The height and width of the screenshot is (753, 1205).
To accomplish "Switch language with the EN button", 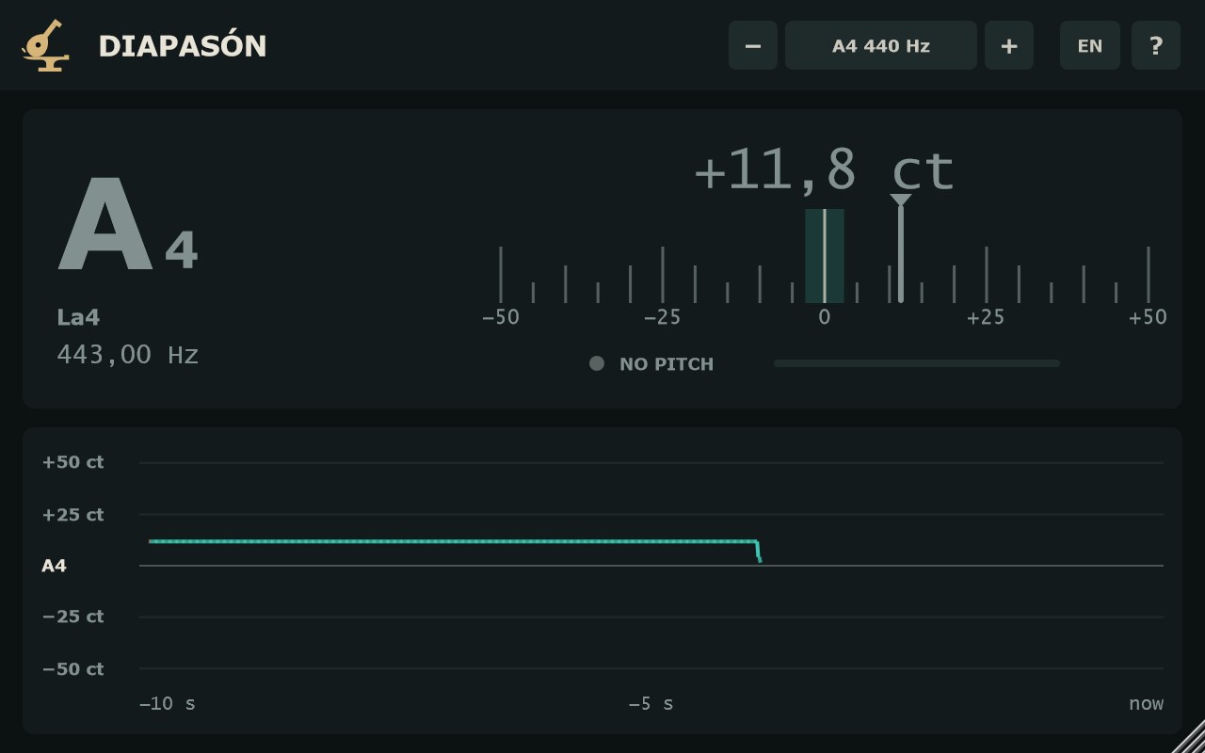I will pyautogui.click(x=1090, y=45).
